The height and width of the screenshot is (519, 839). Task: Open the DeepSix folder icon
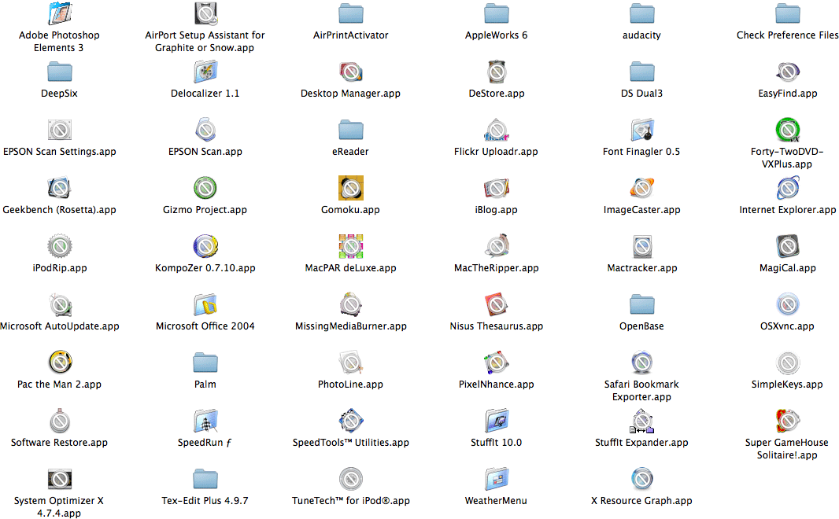(60, 72)
